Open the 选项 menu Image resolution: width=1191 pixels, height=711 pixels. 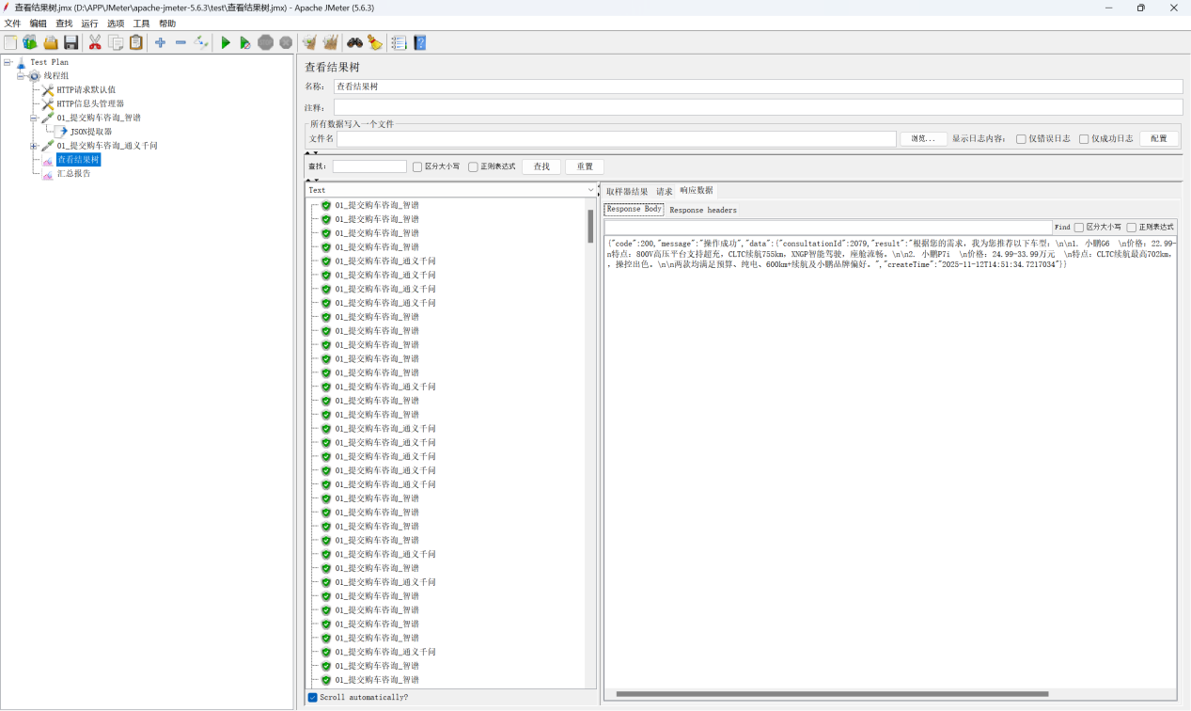click(x=116, y=24)
